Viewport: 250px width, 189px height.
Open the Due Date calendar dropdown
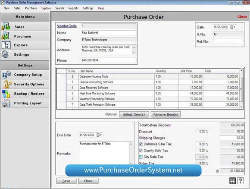point(99,135)
